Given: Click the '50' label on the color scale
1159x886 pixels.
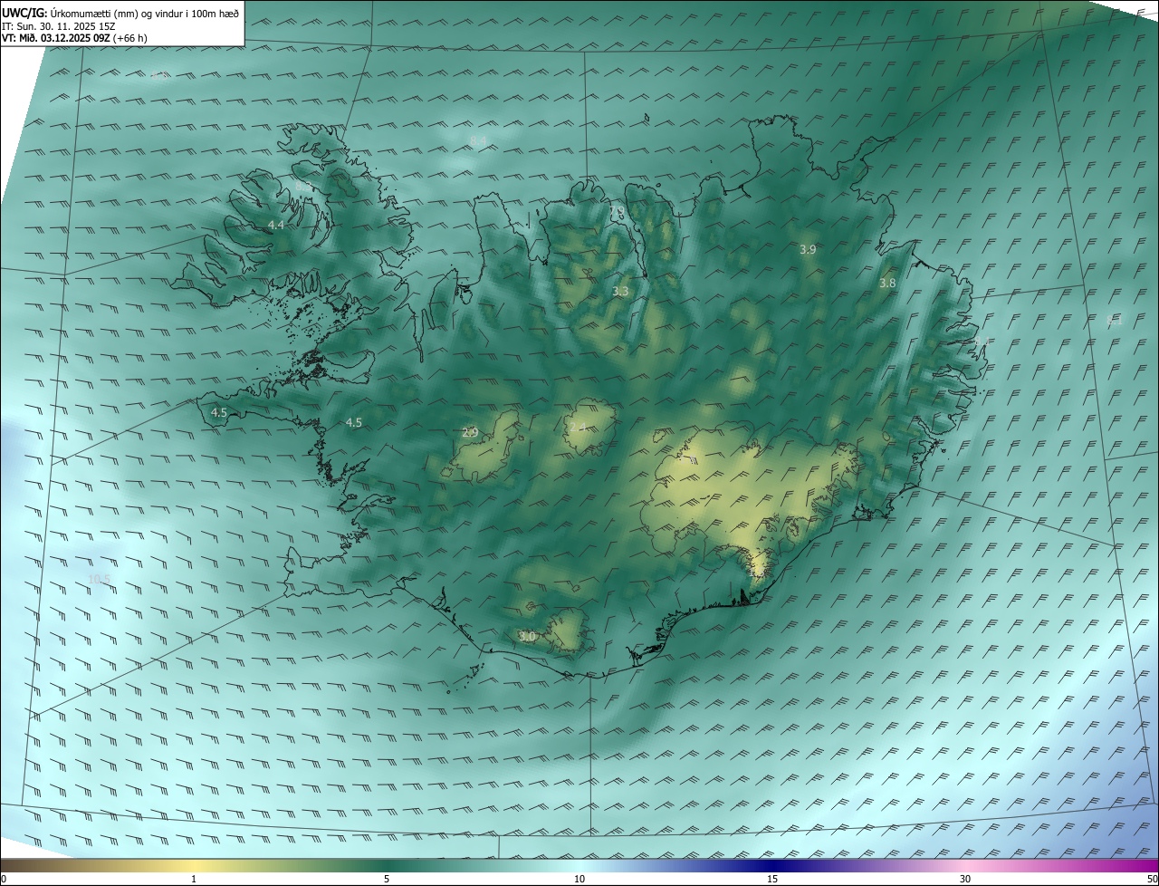Looking at the screenshot, I should pos(1152,879).
